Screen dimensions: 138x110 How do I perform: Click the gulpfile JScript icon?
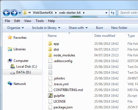pyautogui.click(x=50, y=95)
